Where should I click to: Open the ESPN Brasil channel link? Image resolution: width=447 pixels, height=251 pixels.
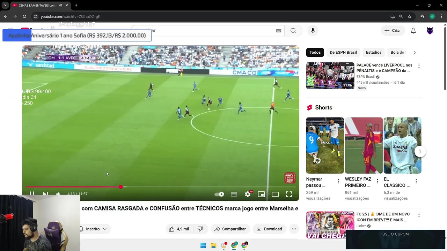tap(365, 77)
